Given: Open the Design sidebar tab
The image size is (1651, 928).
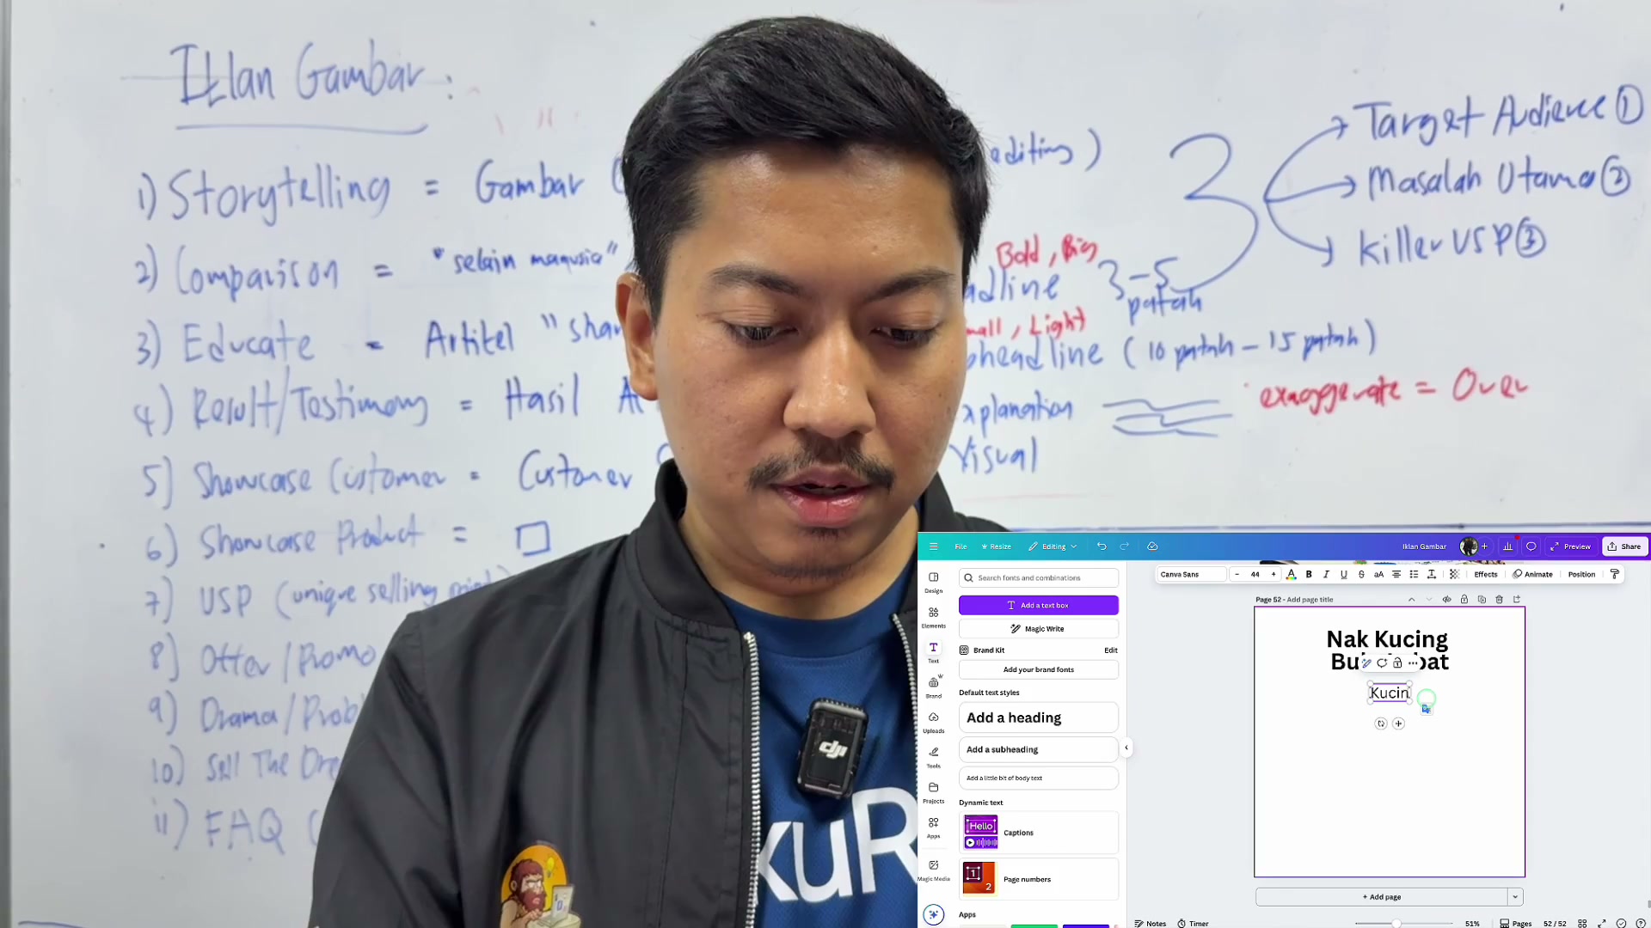Looking at the screenshot, I should [x=934, y=582].
